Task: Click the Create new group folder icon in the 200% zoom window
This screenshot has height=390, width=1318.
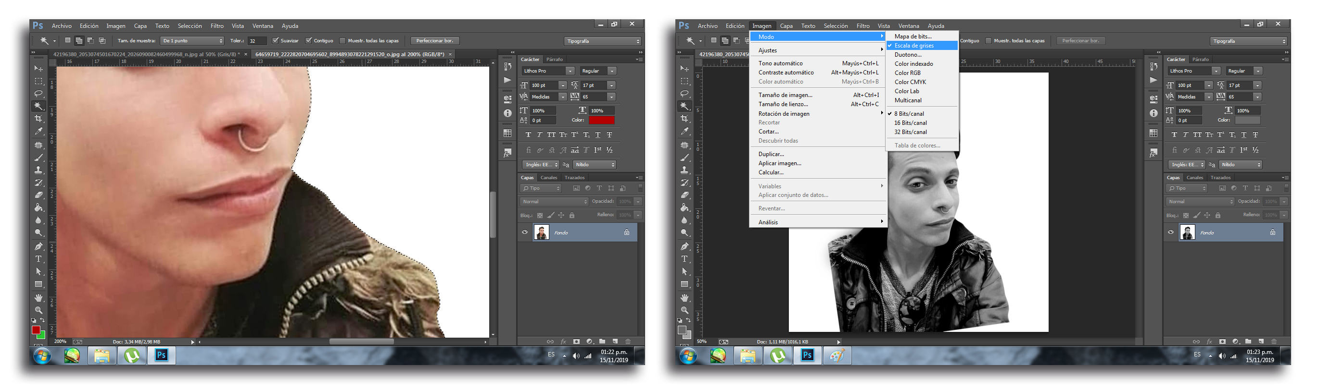Action: pos(602,341)
